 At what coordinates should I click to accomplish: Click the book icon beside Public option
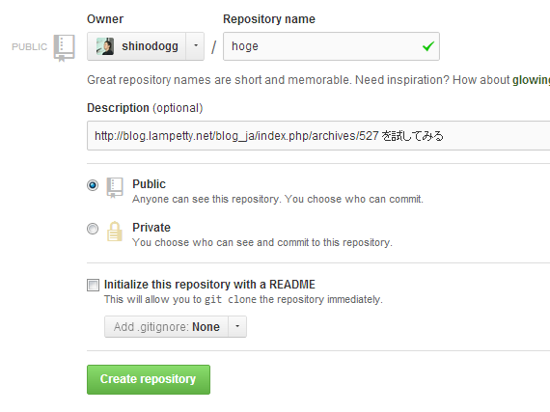(x=115, y=187)
